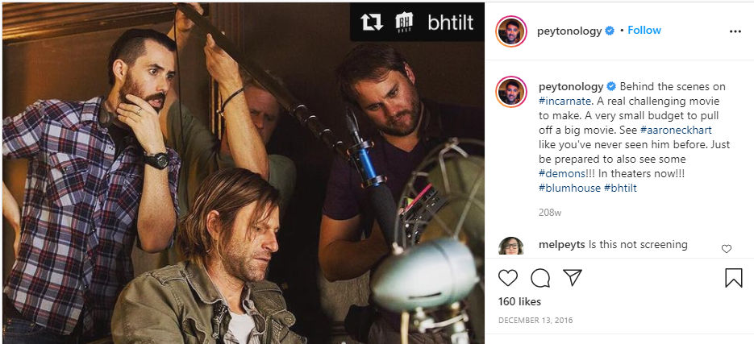
Task: Open the three-dot more options menu
Action: 735,31
